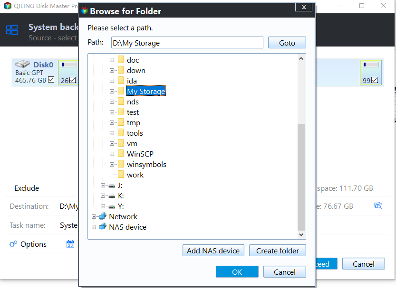Image resolution: width=396 pixels, height=288 pixels.
Task: Click Cancel in the QILING main window
Action: [x=363, y=264]
